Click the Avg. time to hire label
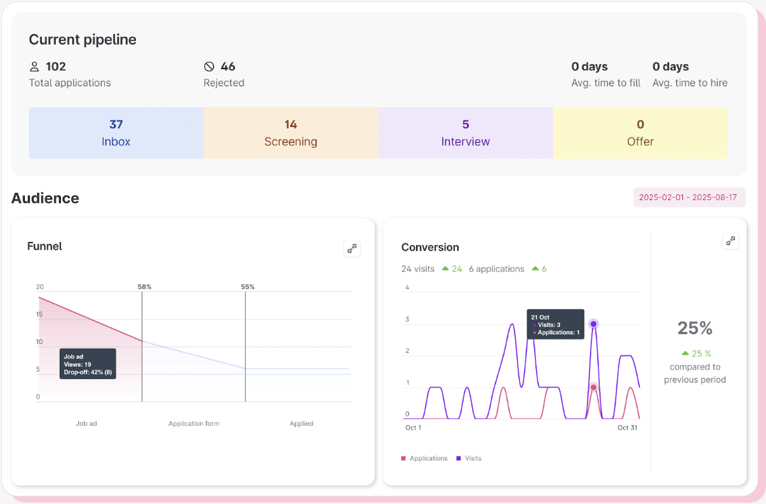The width and height of the screenshot is (766, 504). pyautogui.click(x=690, y=83)
